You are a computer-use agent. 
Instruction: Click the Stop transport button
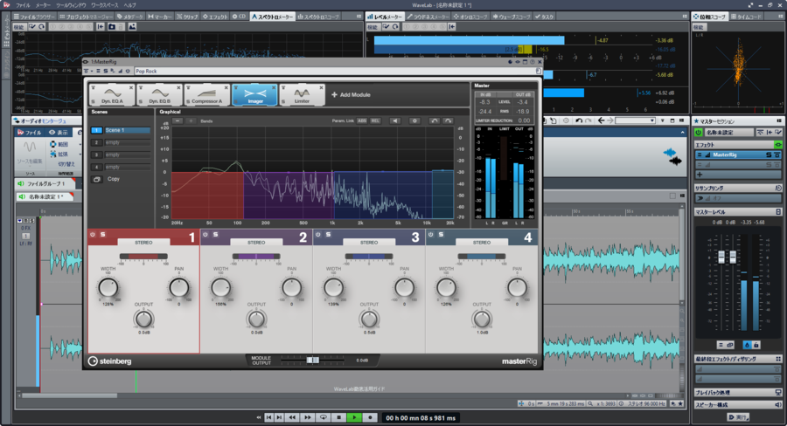coord(338,417)
